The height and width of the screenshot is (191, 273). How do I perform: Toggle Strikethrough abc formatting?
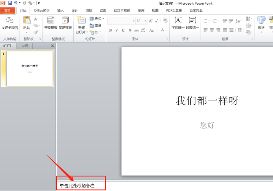(136, 30)
